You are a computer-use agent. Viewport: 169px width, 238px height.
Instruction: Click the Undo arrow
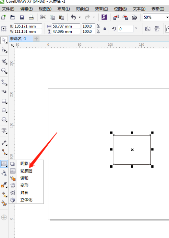coord(73,17)
